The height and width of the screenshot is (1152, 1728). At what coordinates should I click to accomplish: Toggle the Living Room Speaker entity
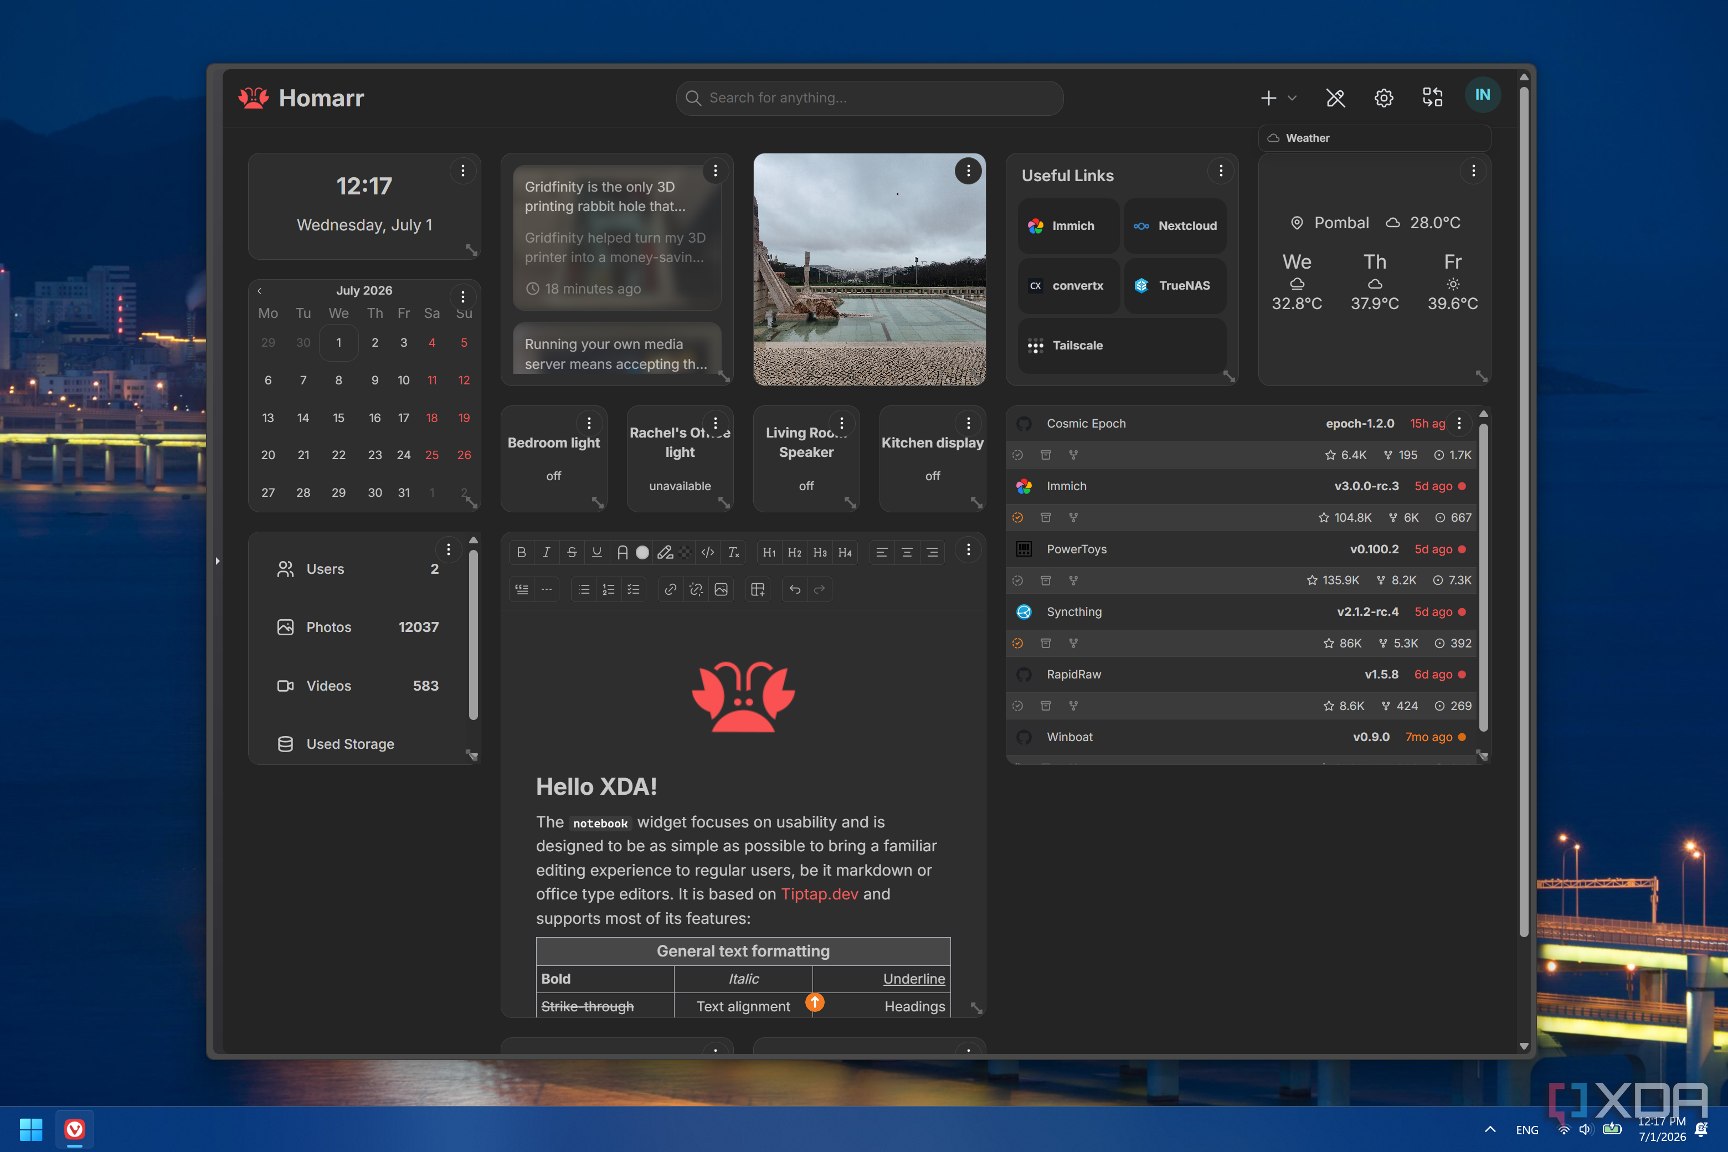pos(806,459)
